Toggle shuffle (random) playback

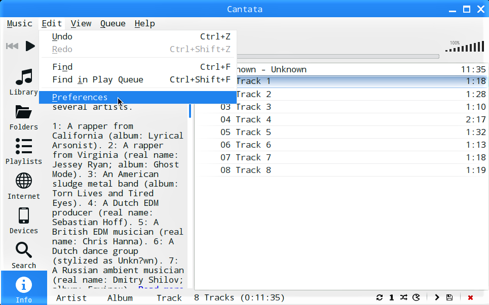tap(403, 297)
